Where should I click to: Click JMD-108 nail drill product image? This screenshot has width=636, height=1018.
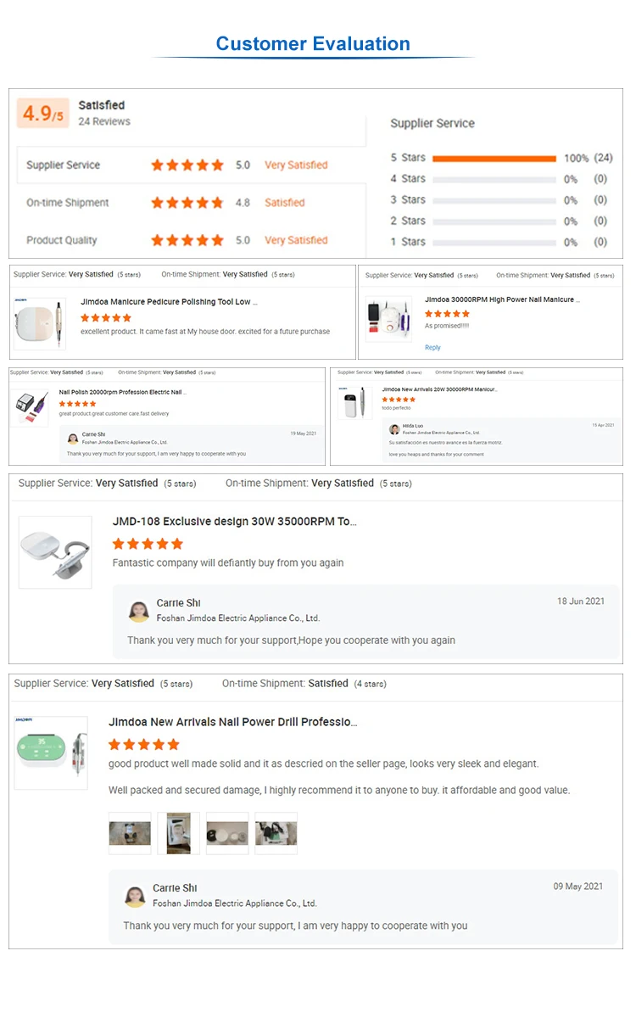(x=55, y=552)
